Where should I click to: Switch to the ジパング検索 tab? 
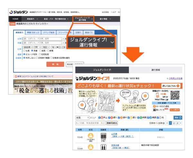[x=49, y=32]
